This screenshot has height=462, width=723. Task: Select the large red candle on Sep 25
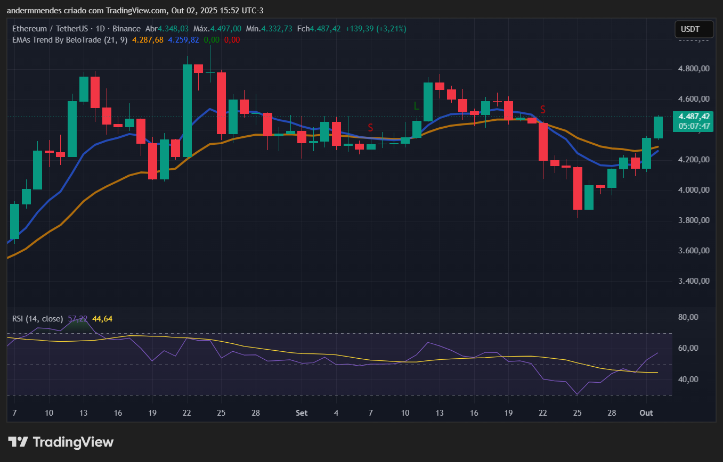(578, 188)
